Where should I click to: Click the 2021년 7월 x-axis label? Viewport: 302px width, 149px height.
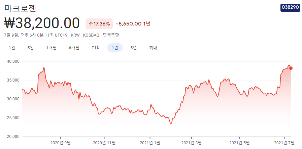284,143
